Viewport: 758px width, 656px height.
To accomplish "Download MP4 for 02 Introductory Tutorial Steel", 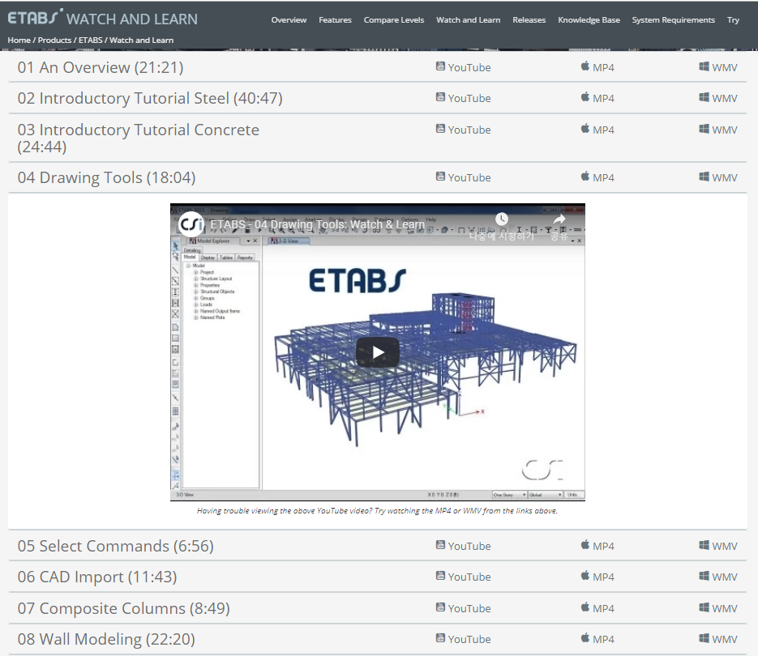I will (x=597, y=98).
